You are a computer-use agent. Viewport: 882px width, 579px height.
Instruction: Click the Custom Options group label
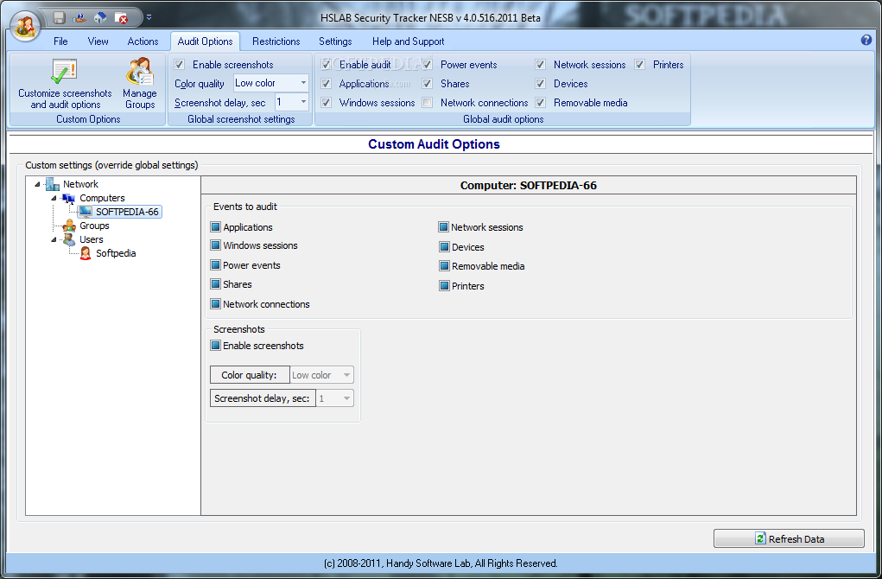88,119
